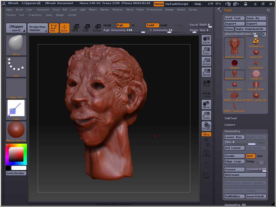Click the Load Tool button

pos(234,18)
